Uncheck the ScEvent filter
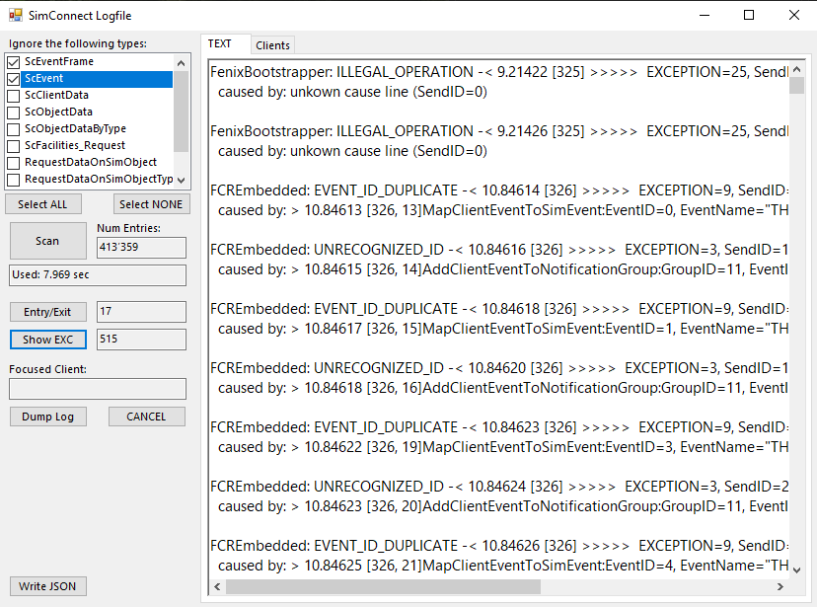Viewport: 817px width, 607px height. (13, 79)
